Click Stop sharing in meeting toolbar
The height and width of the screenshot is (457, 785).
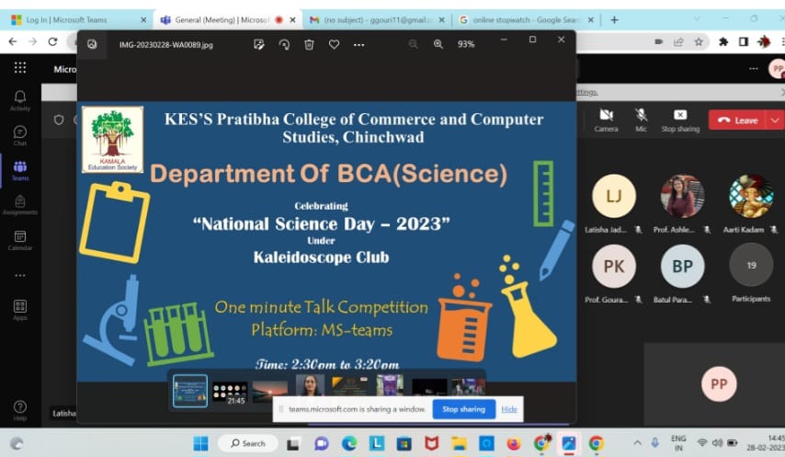(679, 119)
